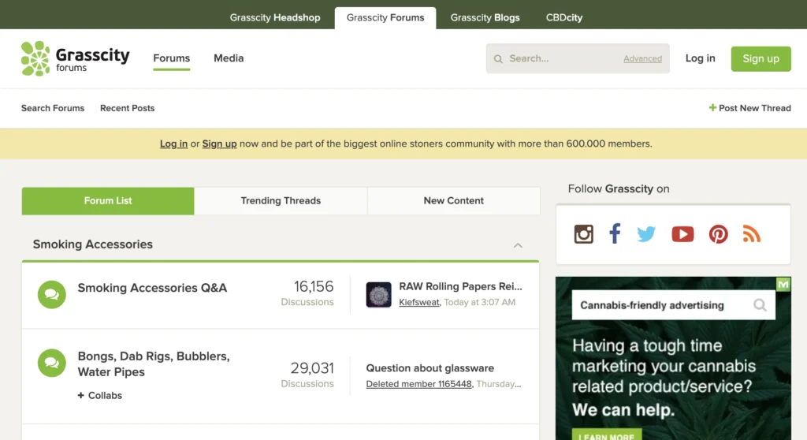
Task: Click Log in link in yellow banner
Action: (x=173, y=144)
